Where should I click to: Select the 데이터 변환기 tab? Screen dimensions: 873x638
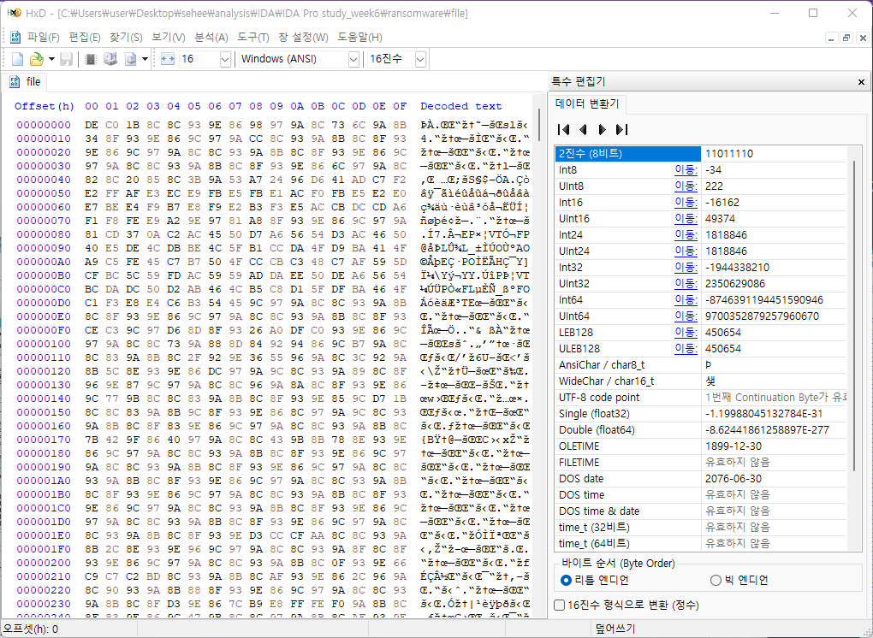[x=587, y=103]
